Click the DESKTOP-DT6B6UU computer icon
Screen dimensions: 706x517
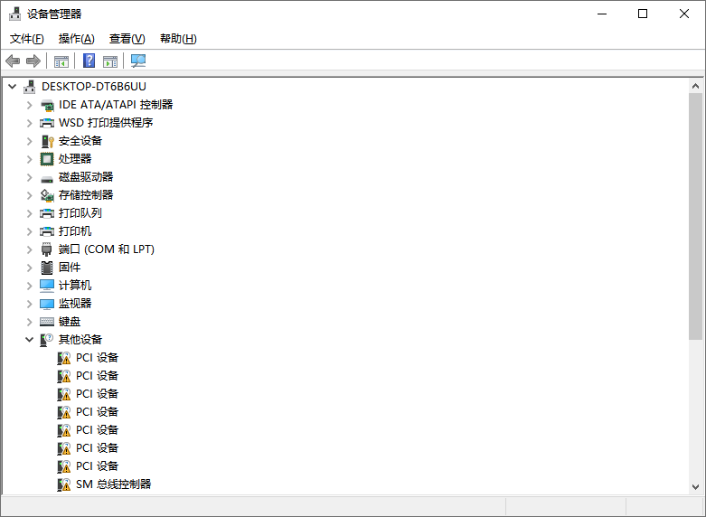pyautogui.click(x=30, y=87)
